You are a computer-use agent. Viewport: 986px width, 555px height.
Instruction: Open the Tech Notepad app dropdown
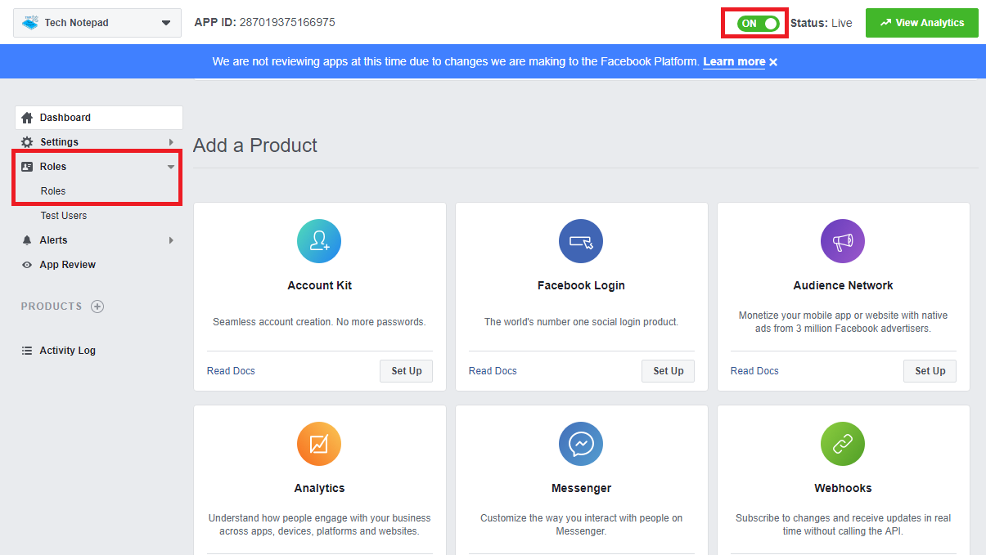pos(97,23)
